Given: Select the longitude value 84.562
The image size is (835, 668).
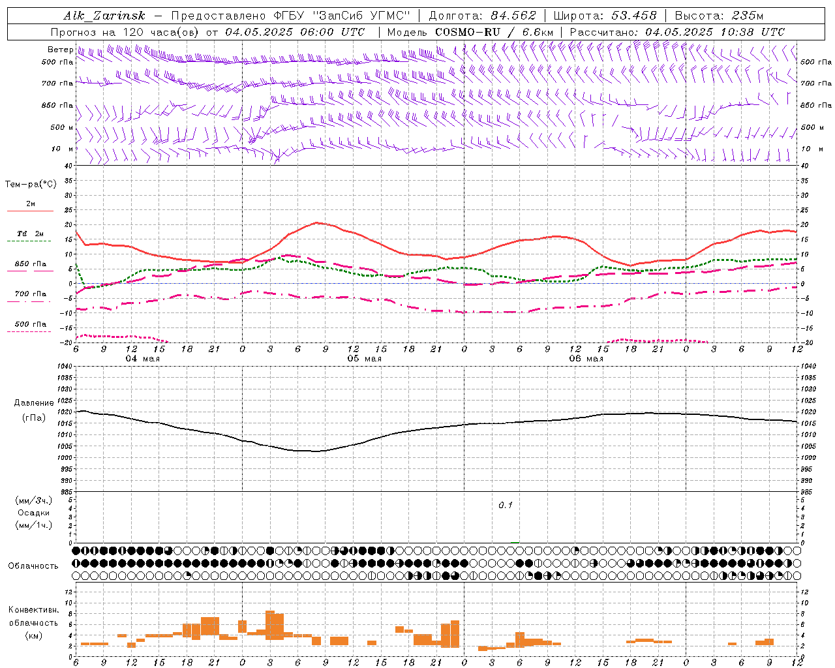Looking at the screenshot, I should (513, 16).
